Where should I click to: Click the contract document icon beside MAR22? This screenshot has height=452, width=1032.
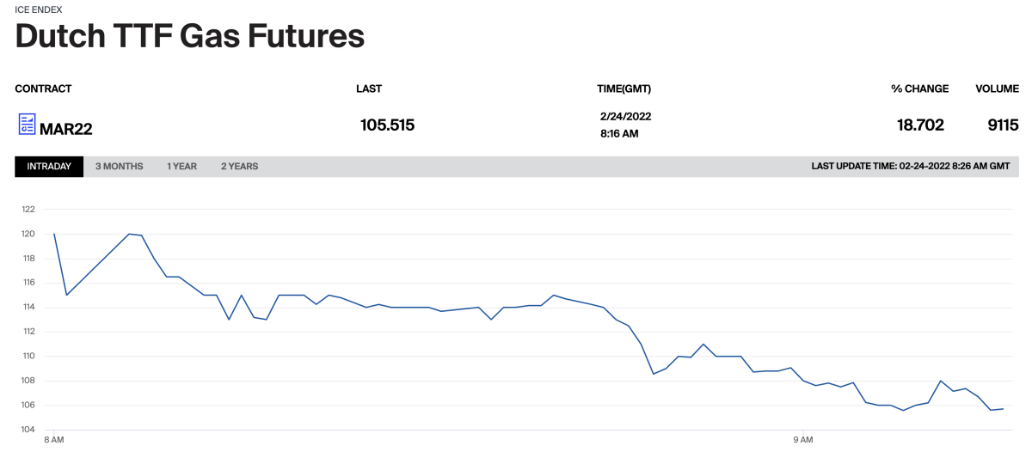click(x=27, y=125)
